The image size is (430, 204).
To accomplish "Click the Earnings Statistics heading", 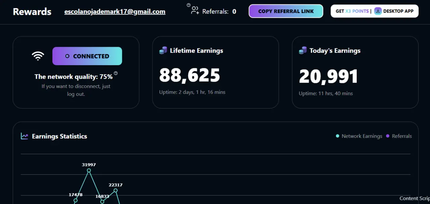I will (x=59, y=136).
